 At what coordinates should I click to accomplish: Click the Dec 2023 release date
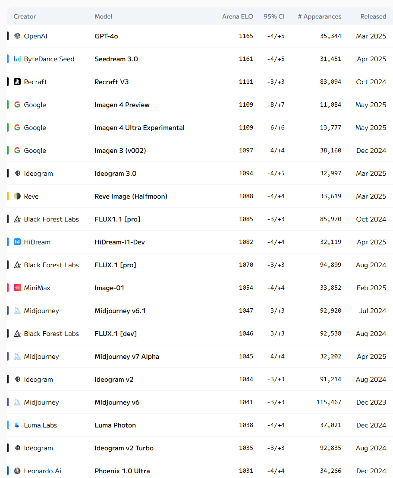point(371,402)
